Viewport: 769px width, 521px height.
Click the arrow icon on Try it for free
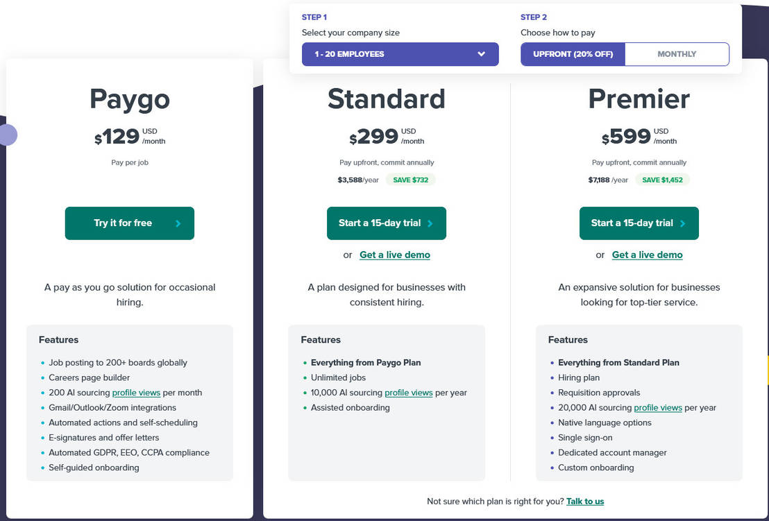click(x=178, y=223)
